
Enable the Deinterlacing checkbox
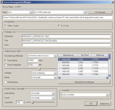pos(5,82)
